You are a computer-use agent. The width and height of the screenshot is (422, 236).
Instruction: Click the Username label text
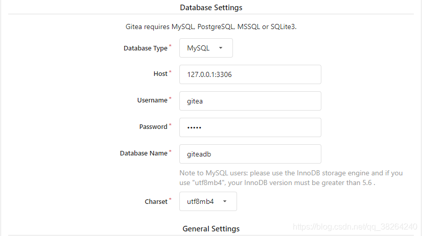152,100
